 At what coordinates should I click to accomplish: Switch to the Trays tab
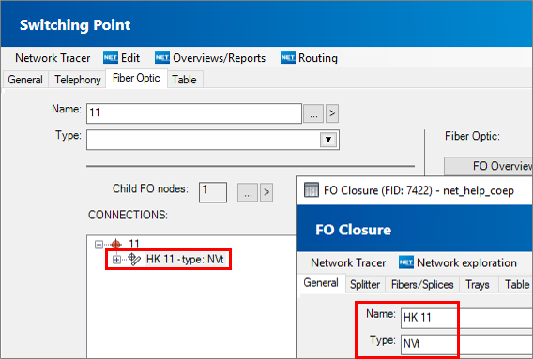[478, 284]
